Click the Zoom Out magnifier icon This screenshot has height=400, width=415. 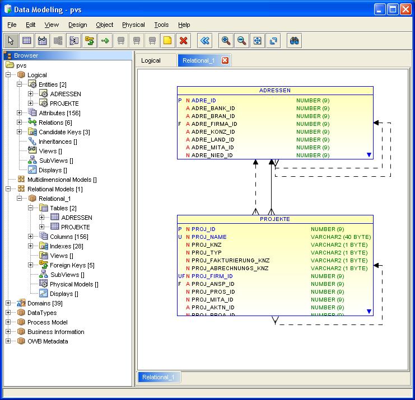pyautogui.click(x=241, y=41)
